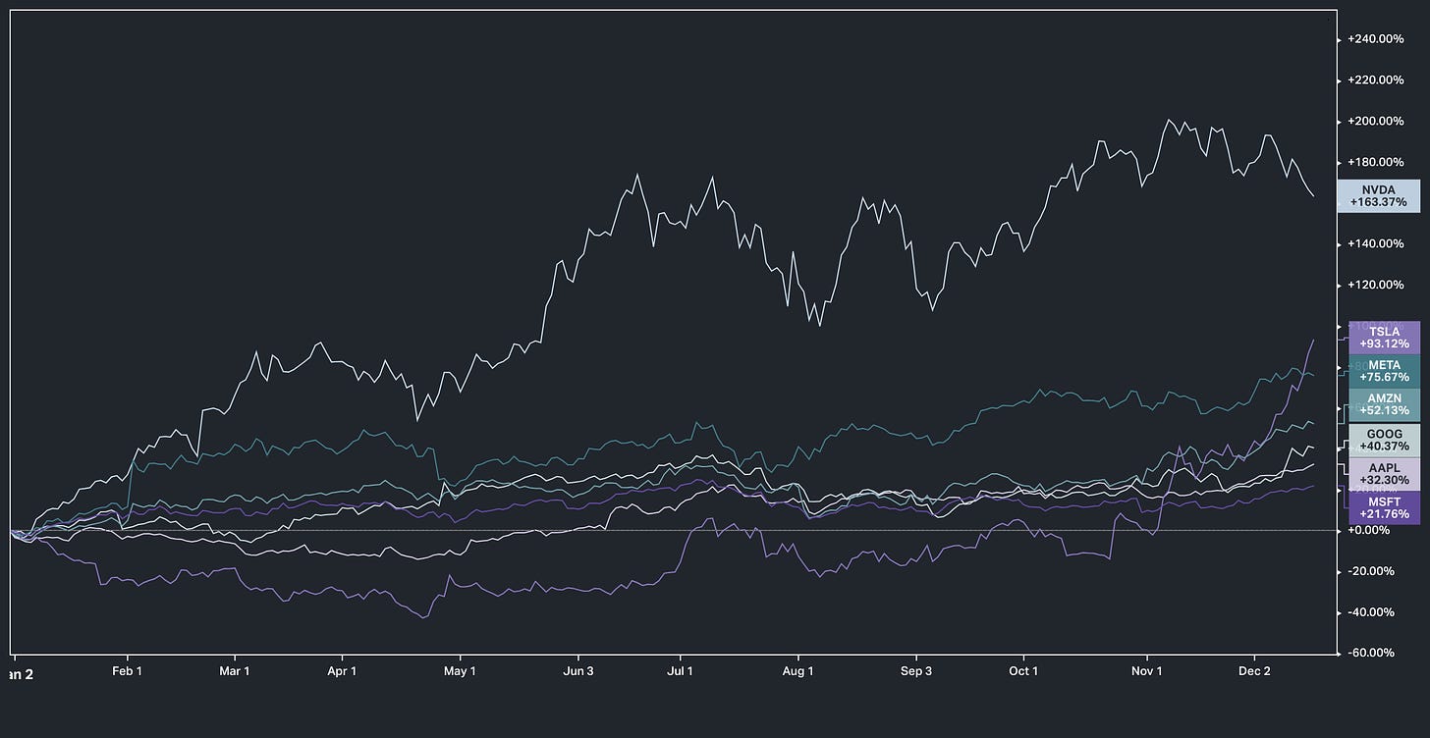Image resolution: width=1430 pixels, height=738 pixels.
Task: Click the NVDA +163.37% price label
Action: [1379, 195]
